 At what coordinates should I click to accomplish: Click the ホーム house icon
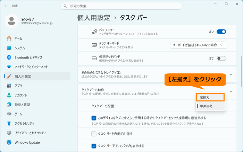pos(9,38)
